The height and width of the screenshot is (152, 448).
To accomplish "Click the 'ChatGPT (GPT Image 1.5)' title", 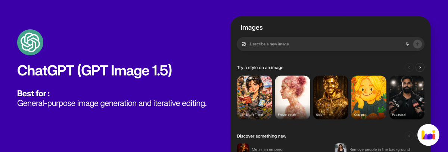I will (x=94, y=71).
